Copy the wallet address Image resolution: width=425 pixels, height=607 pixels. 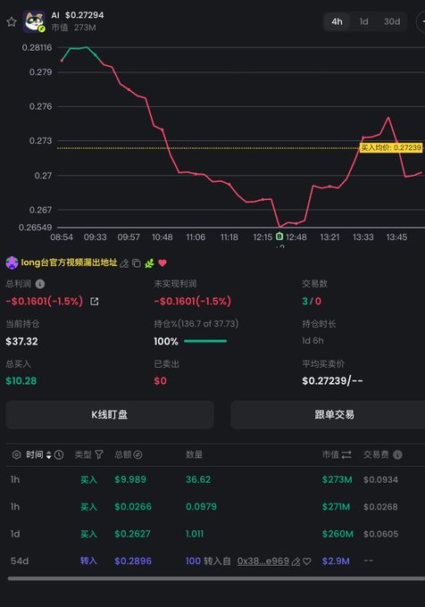point(137,263)
